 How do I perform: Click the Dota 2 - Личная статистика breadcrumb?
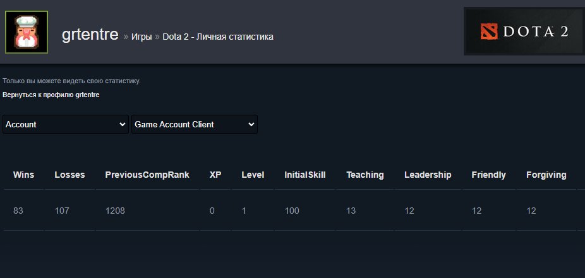tap(218, 37)
